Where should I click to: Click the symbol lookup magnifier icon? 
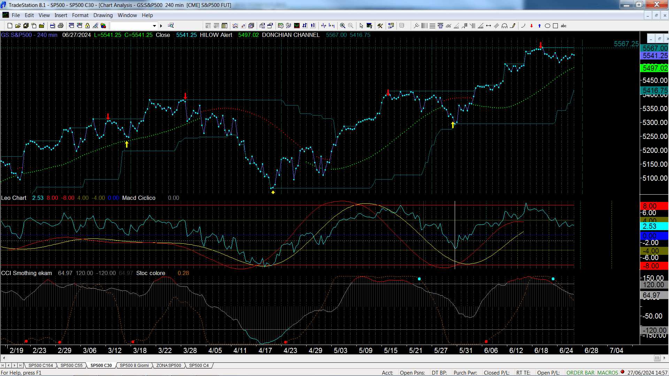click(171, 26)
